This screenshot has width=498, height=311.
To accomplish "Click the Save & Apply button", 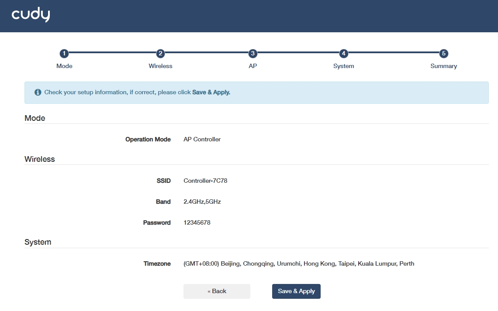I will (x=296, y=291).
